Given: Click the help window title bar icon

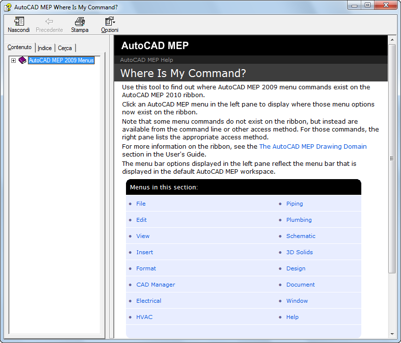Looking at the screenshot, I should click(x=8, y=7).
